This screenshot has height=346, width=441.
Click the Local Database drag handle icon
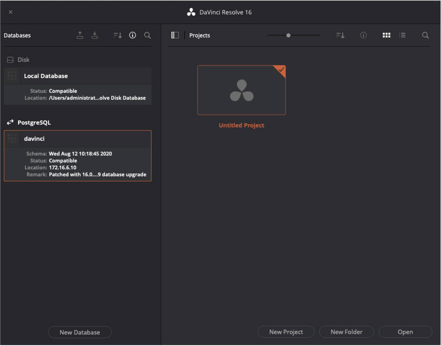[12, 76]
